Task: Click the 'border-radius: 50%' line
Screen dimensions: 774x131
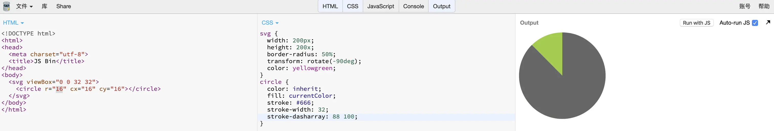Action: click(x=301, y=54)
